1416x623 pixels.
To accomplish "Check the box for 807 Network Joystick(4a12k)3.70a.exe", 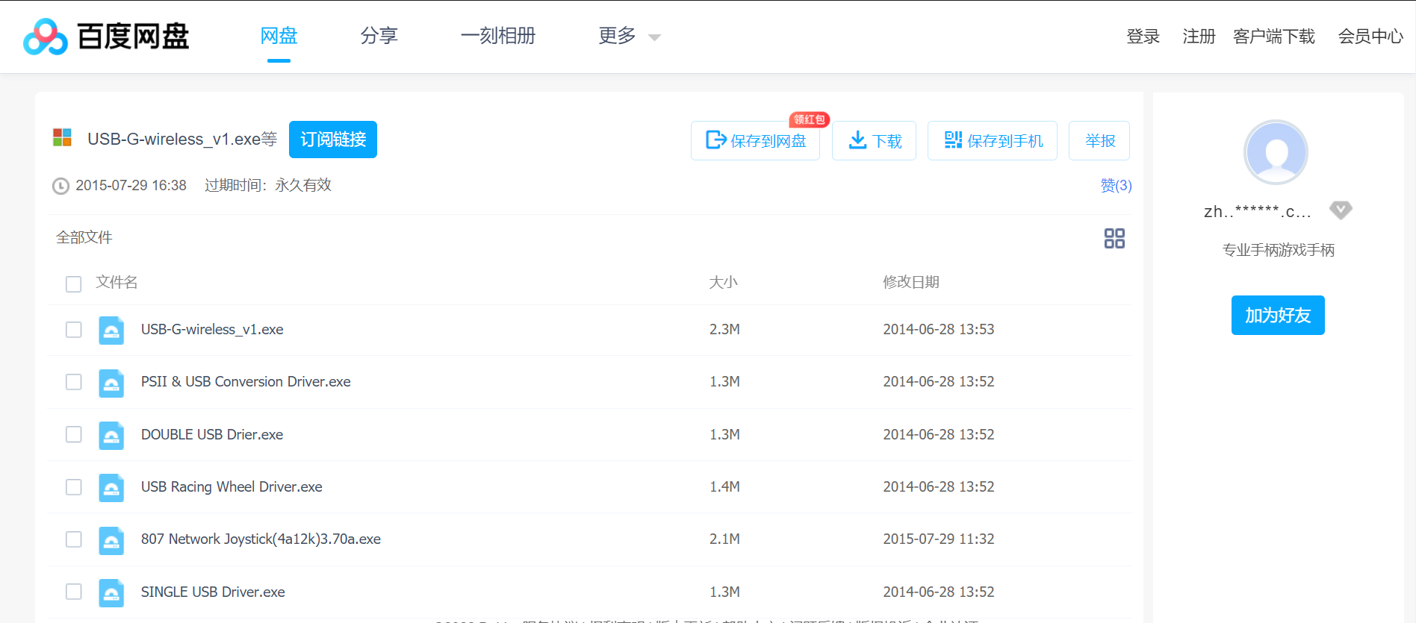I will [73, 539].
